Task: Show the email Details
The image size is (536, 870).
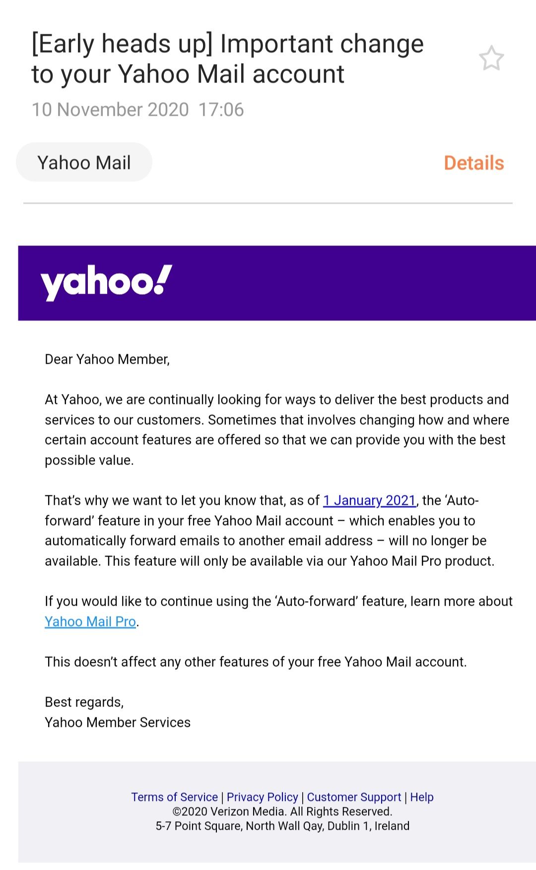Action: click(x=473, y=163)
